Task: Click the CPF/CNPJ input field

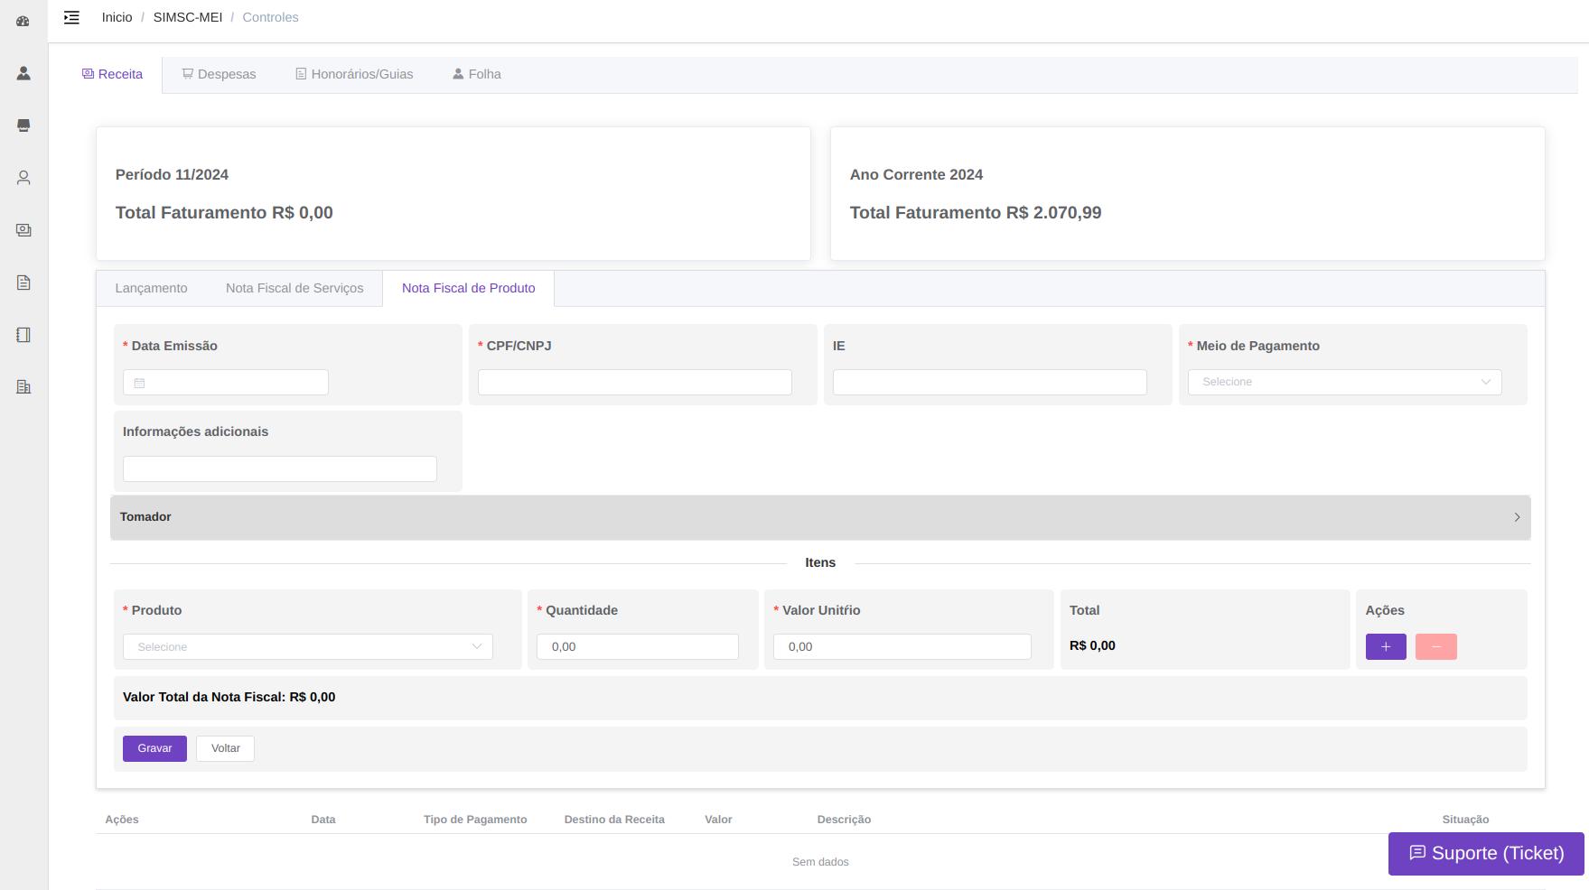Action: [x=634, y=382]
